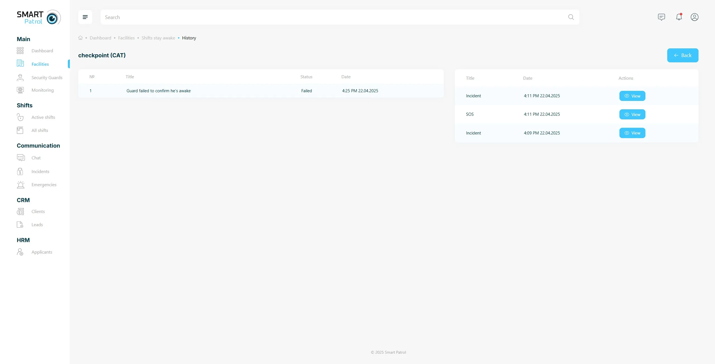Click the 'checkpoint (CAT)' heading
715x364 pixels.
pos(102,55)
